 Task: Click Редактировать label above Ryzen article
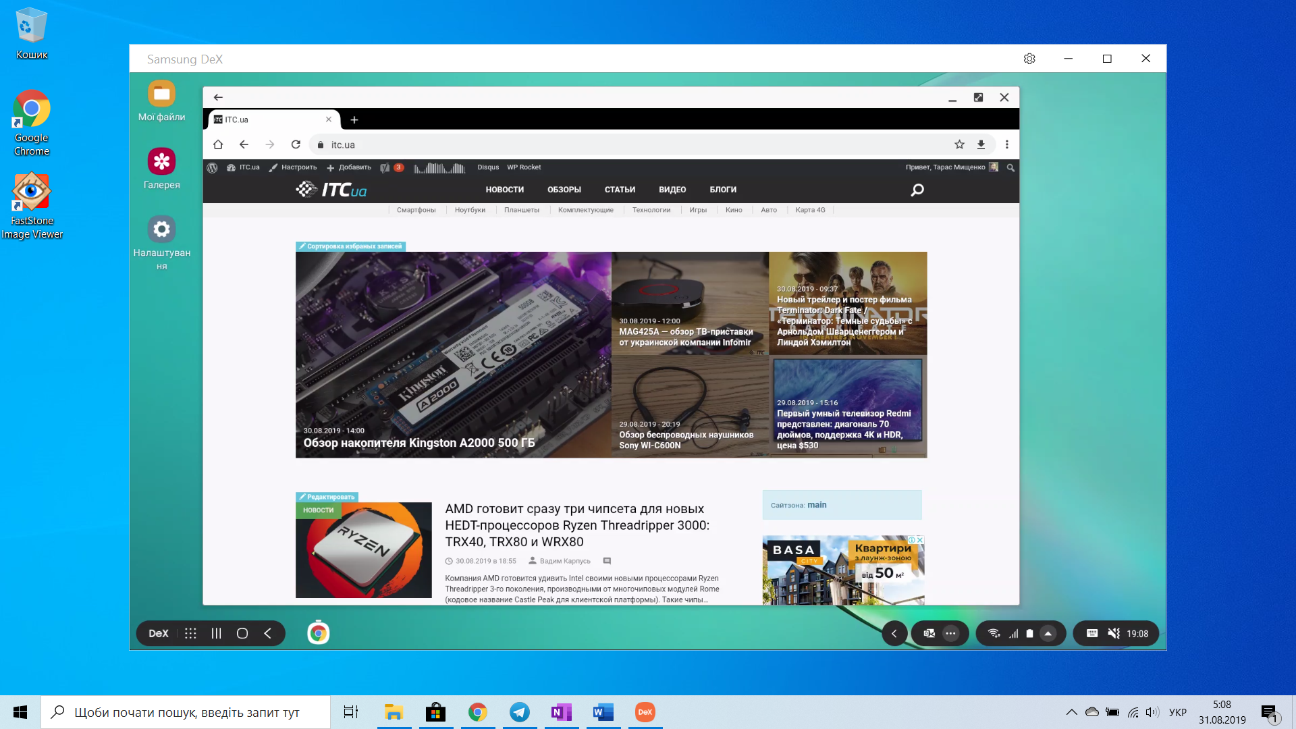coord(327,497)
